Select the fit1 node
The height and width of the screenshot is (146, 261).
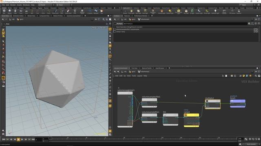click(x=170, y=120)
